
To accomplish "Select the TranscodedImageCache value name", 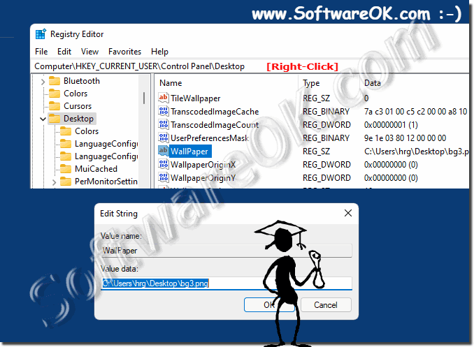I will [215, 112].
